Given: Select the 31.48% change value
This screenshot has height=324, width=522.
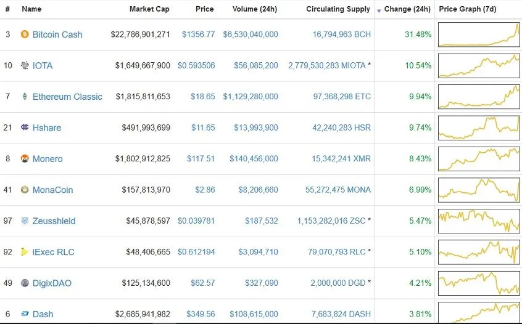Looking at the screenshot, I should pos(418,34).
